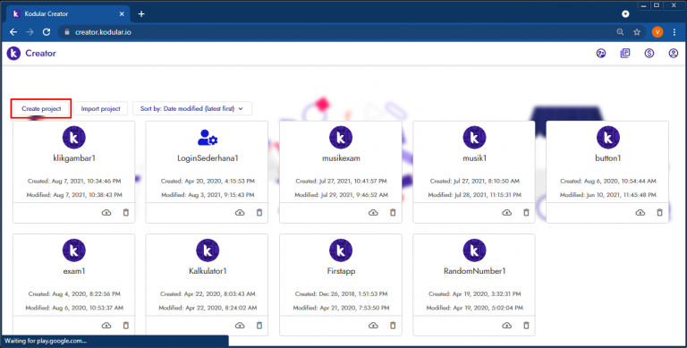Open the account profile icon in header
Screen dimensions: 687x348
[x=673, y=53]
